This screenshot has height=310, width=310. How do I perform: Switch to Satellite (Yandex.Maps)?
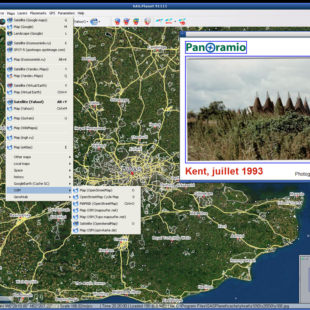[40, 69]
